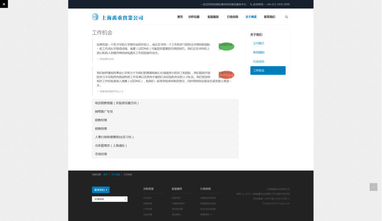The width and height of the screenshot is (382, 221).
Task: Click the red 致富有经验的专业人士 badge
Action: tap(226, 75)
